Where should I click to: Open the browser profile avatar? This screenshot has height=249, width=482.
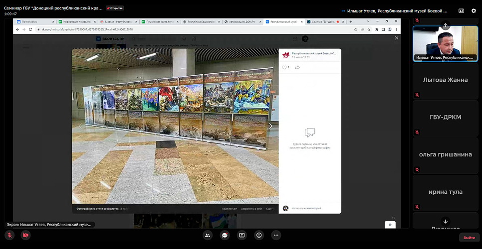point(390,29)
